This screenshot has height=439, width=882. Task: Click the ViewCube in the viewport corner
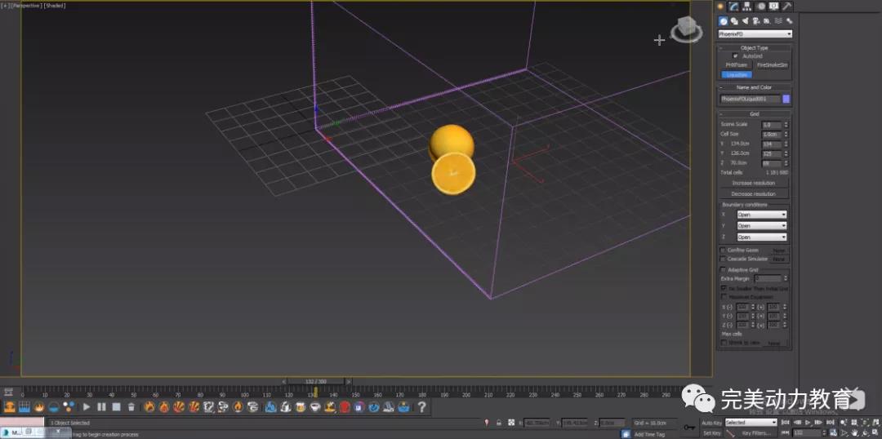click(x=685, y=29)
